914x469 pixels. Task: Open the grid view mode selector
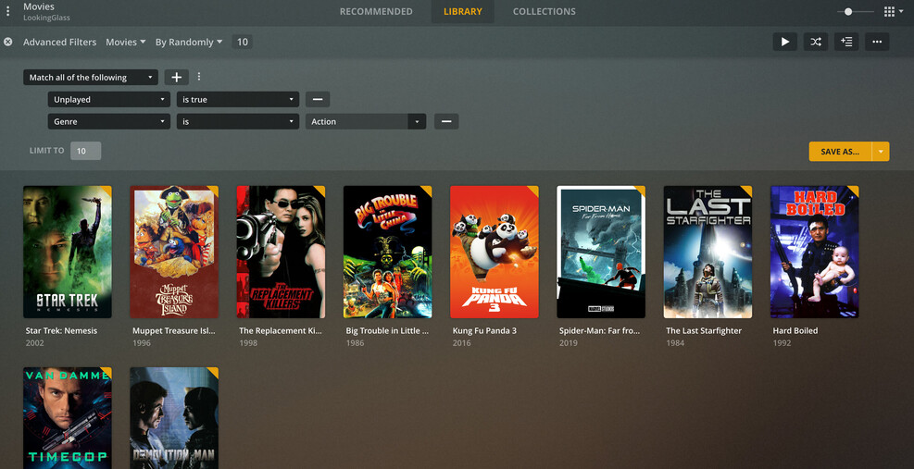[895, 12]
